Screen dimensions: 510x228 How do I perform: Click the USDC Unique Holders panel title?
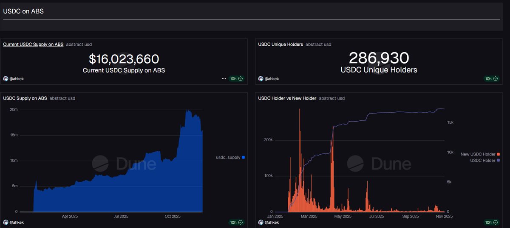point(280,44)
